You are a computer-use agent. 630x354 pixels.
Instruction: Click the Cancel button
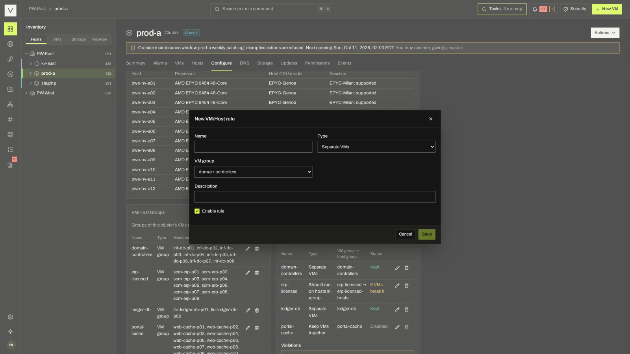pos(405,234)
